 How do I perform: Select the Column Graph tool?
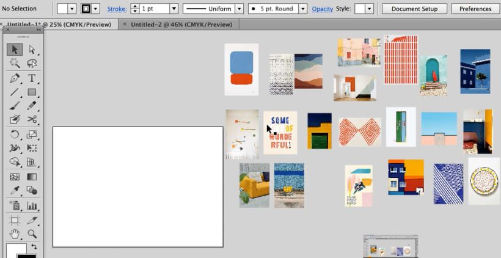[32, 205]
